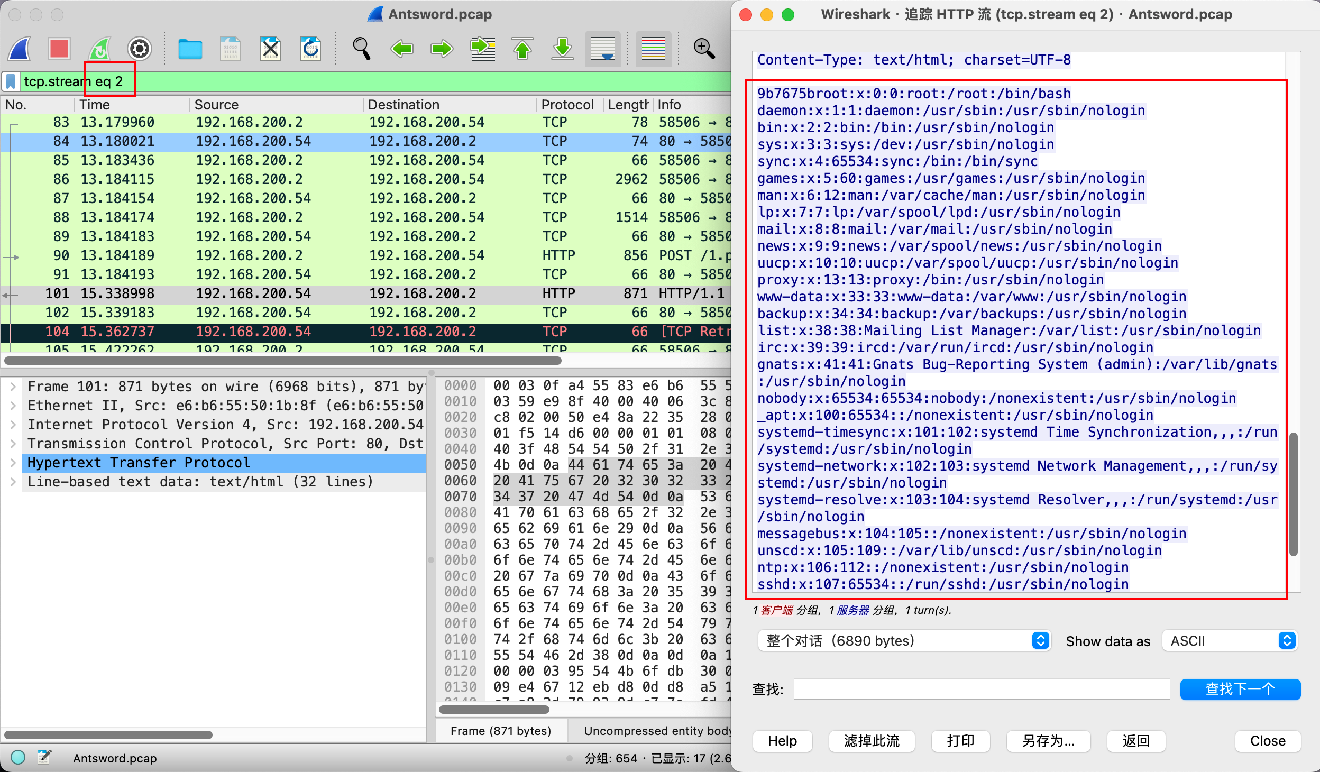Click the HTTP stream vertical scrollbar thumb
This screenshot has height=772, width=1320.
click(x=1294, y=494)
